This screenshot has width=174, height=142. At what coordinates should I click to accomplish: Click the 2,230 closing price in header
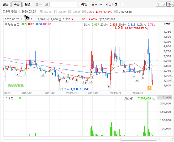(91, 12)
